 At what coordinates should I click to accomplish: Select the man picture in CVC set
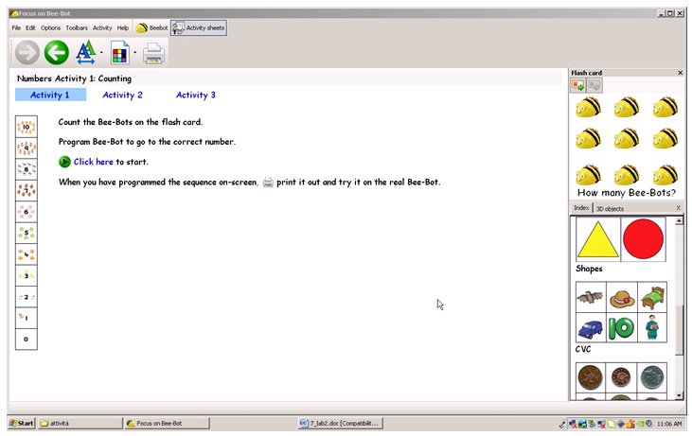coord(652,328)
